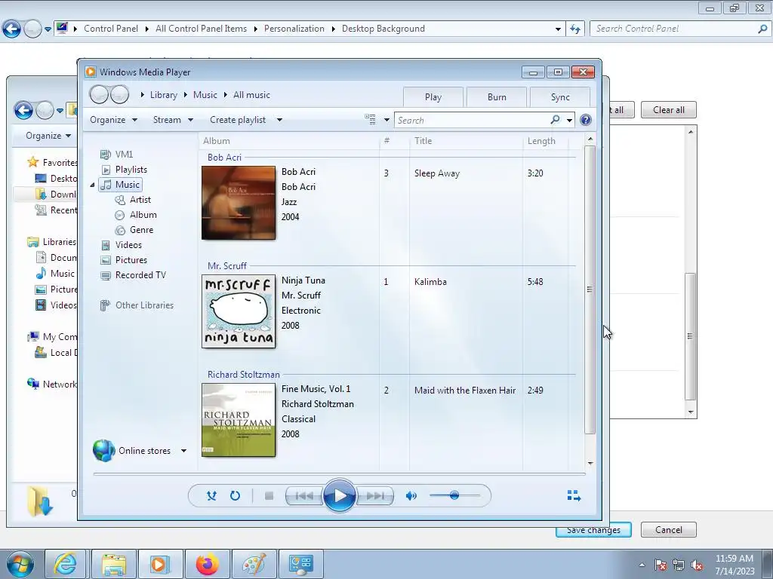773x579 pixels.
Task: Select Maid with the Flaxen Hair track
Action: point(465,391)
